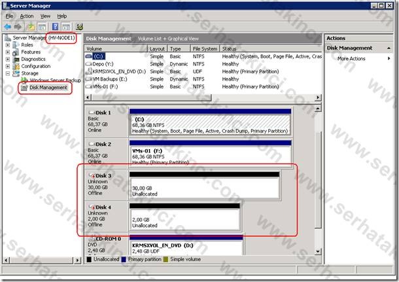Click console tree scrollbar right arrow
Viewport: 399px width, 282px height.
point(78,260)
